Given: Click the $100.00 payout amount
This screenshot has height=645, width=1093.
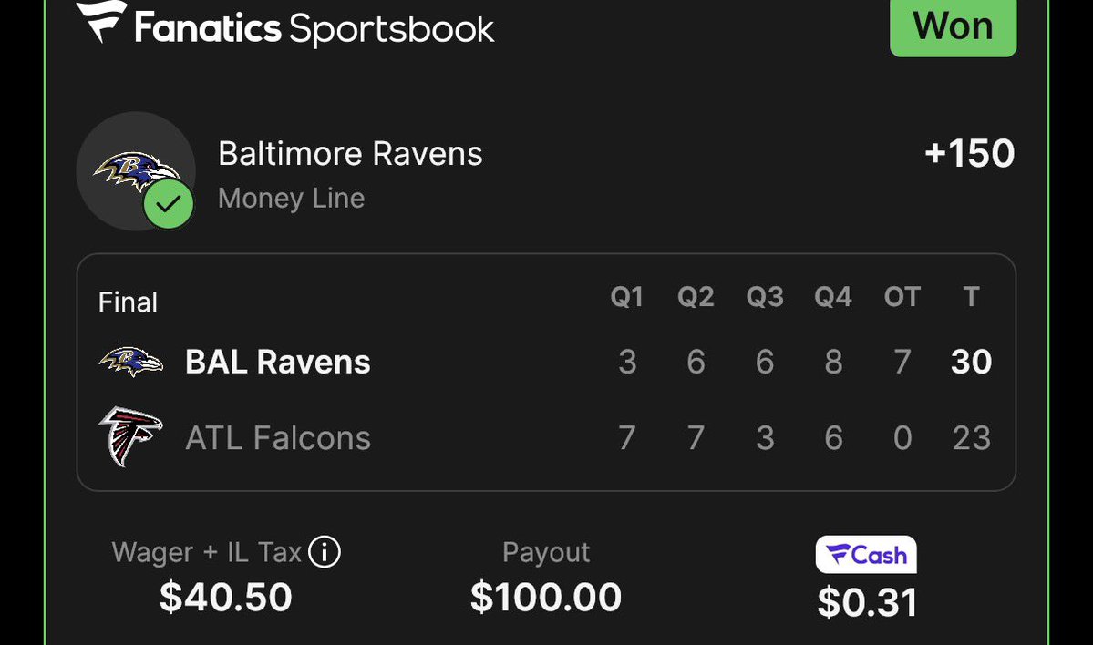Looking at the screenshot, I should tap(546, 598).
